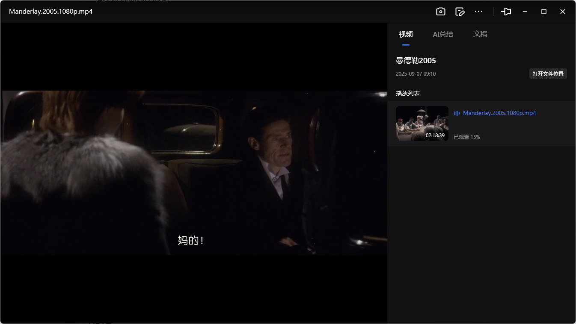Click the now-playing audio bars icon

point(457,113)
